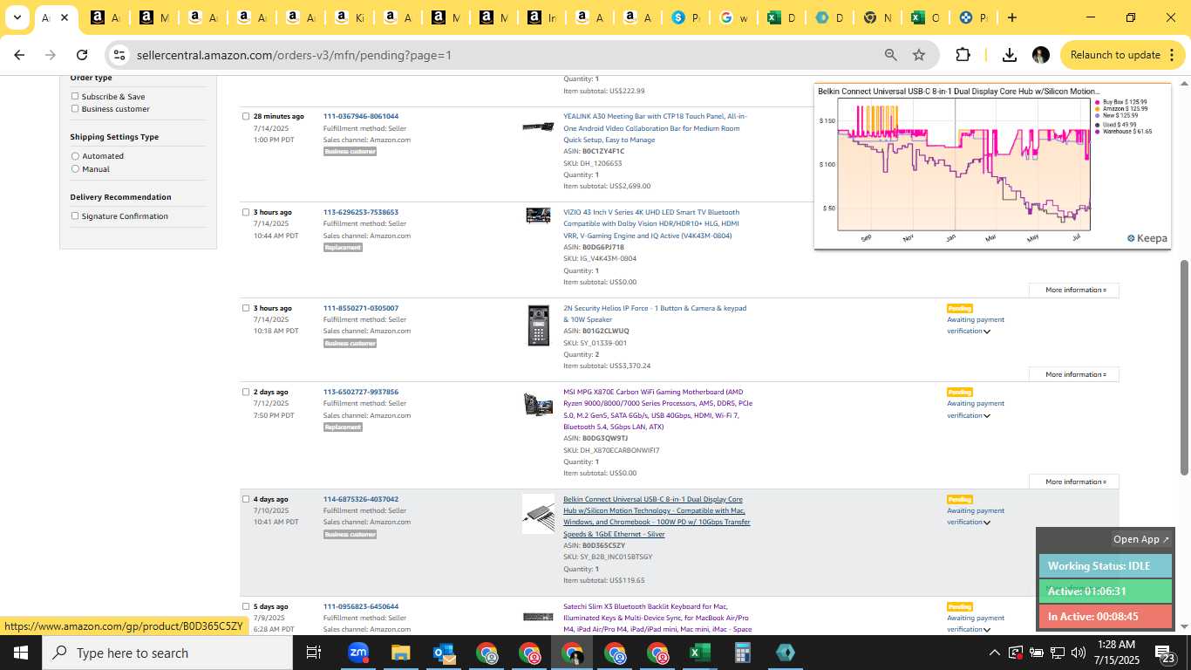This screenshot has width=1191, height=670.
Task: Open the volume control in system tray
Action: pos(1079,653)
